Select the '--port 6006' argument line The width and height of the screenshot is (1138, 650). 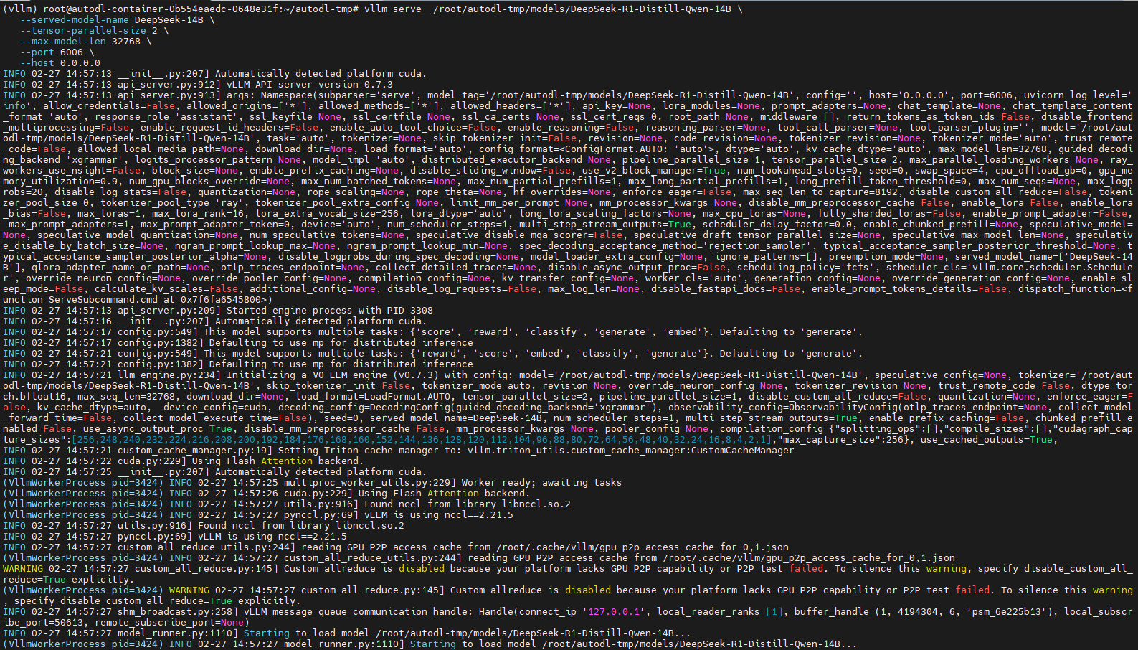pyautogui.click(x=51, y=52)
